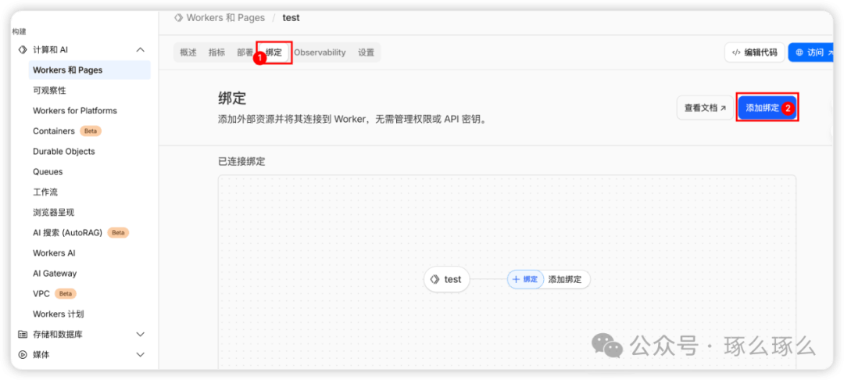Click the 计算和 AI section icon

coord(23,50)
